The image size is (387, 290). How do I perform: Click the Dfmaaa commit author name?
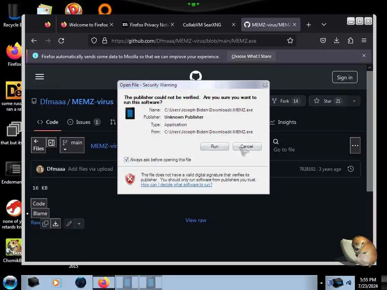[56, 169]
